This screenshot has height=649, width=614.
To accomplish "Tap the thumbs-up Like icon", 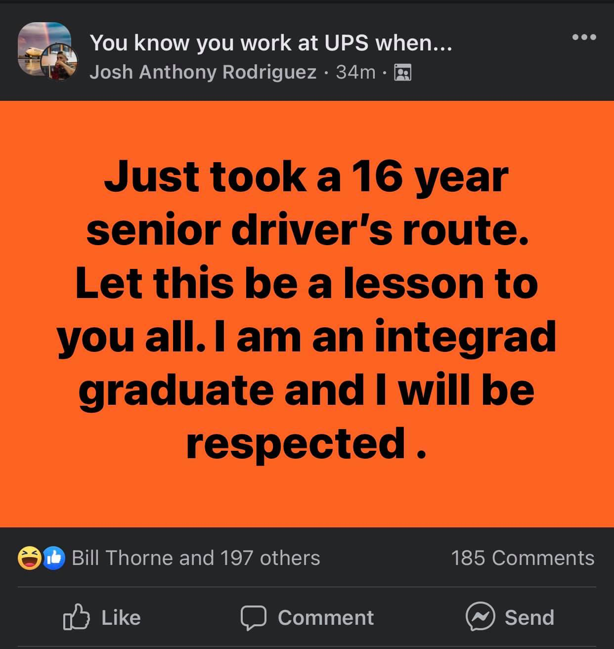I will [77, 617].
